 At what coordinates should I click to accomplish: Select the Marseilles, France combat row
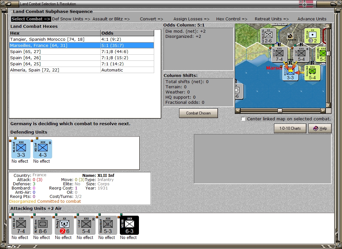click(x=82, y=45)
